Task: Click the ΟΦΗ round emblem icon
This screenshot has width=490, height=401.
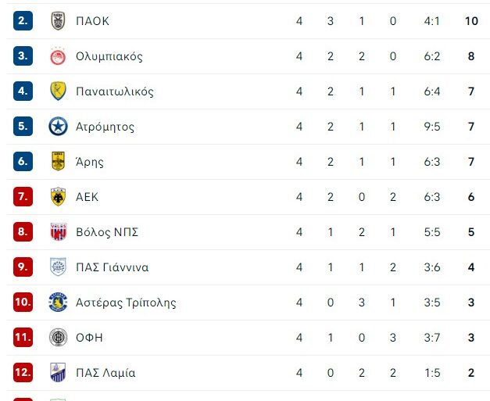Action: point(58,338)
